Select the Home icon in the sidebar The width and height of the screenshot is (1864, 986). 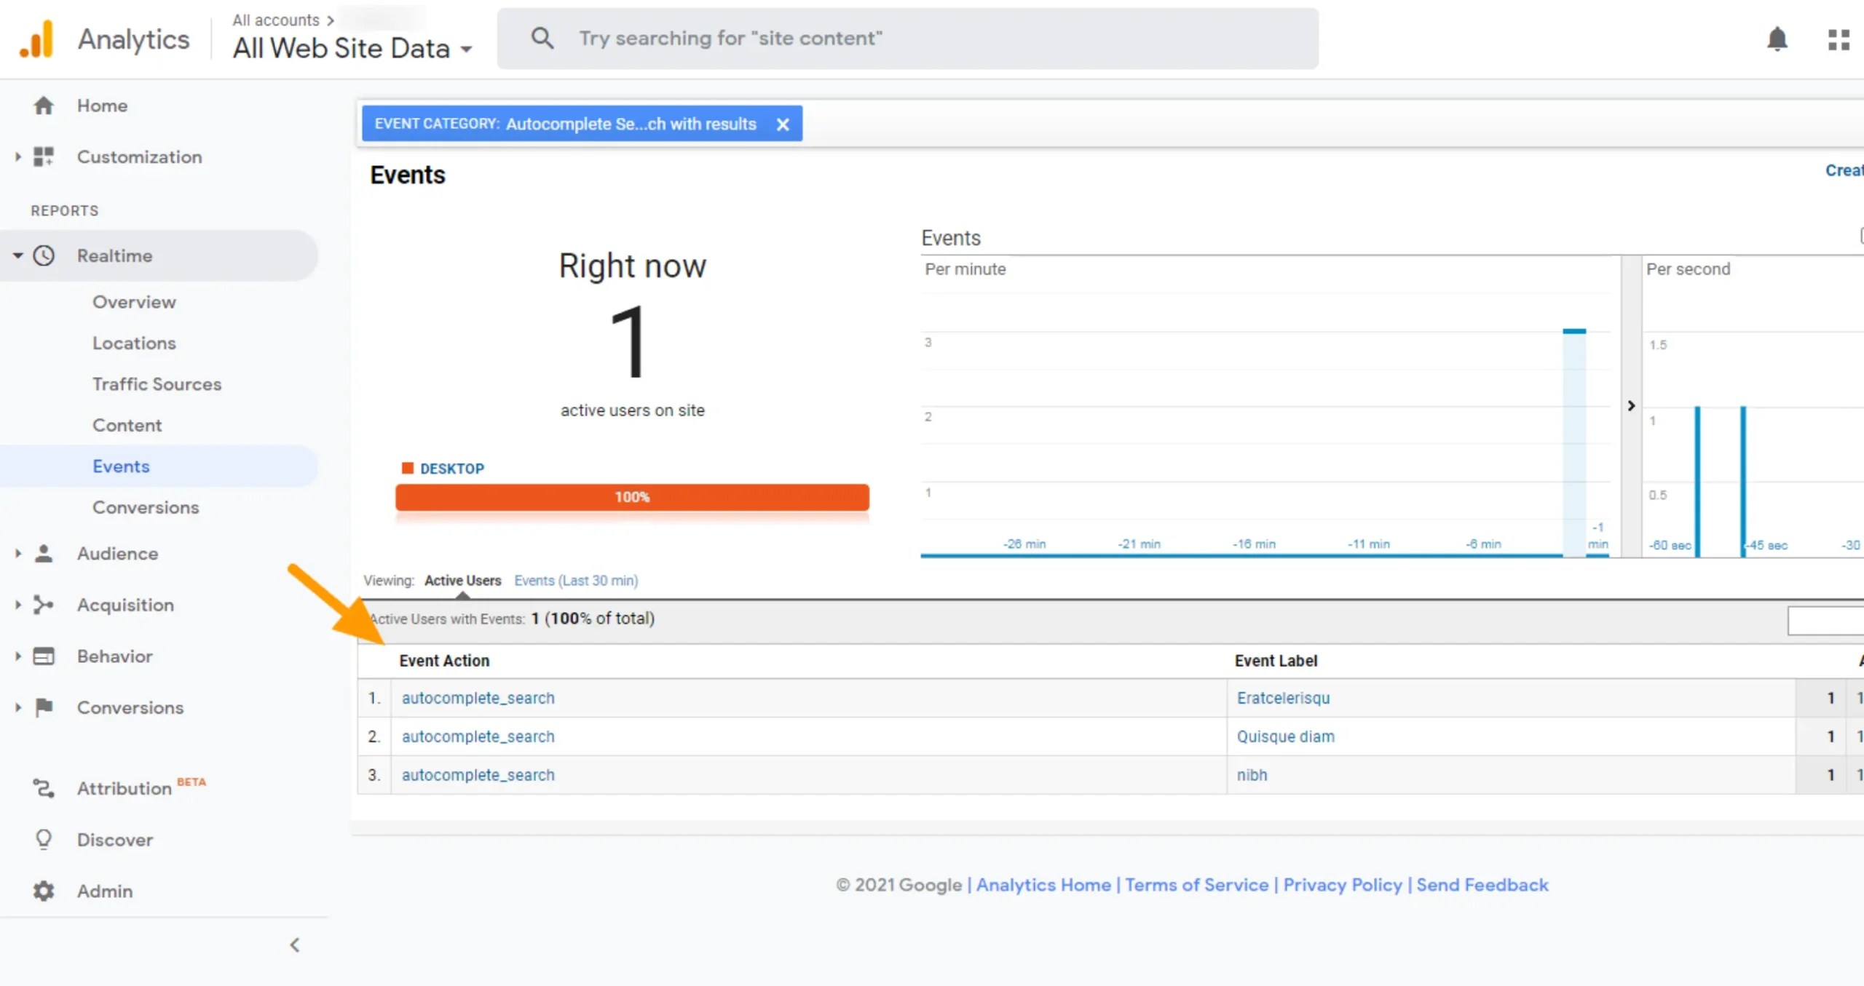coord(44,106)
